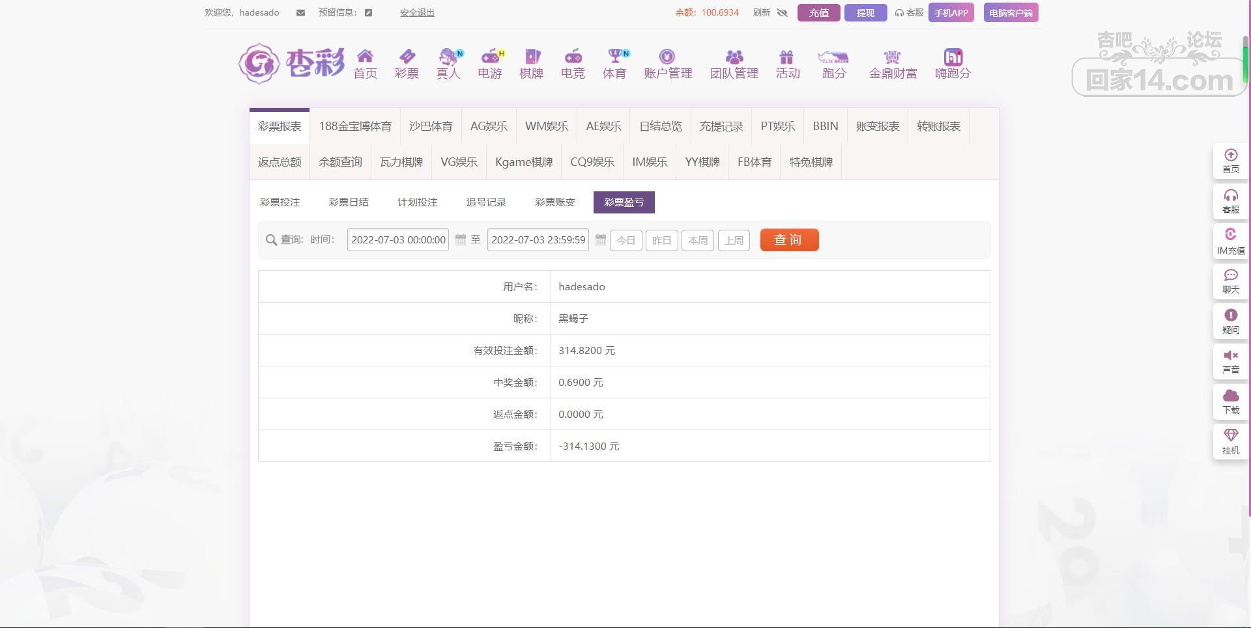The height and width of the screenshot is (628, 1251).
Task: Switch to the 充提记录 tab
Action: (721, 126)
